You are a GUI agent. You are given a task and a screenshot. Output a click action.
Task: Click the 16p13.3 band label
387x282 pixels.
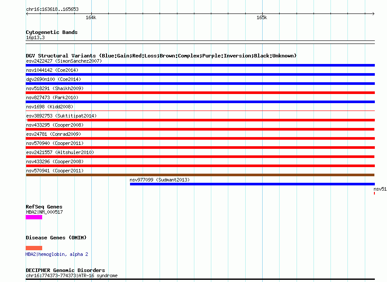pyautogui.click(x=35, y=37)
